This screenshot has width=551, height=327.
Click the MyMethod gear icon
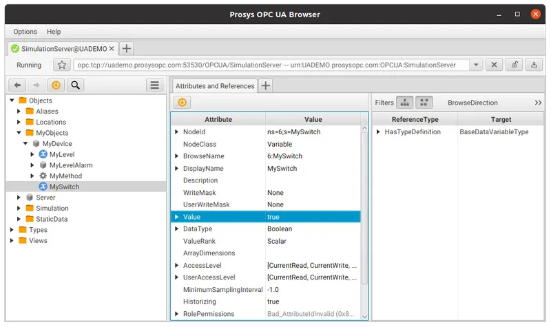[x=43, y=176]
